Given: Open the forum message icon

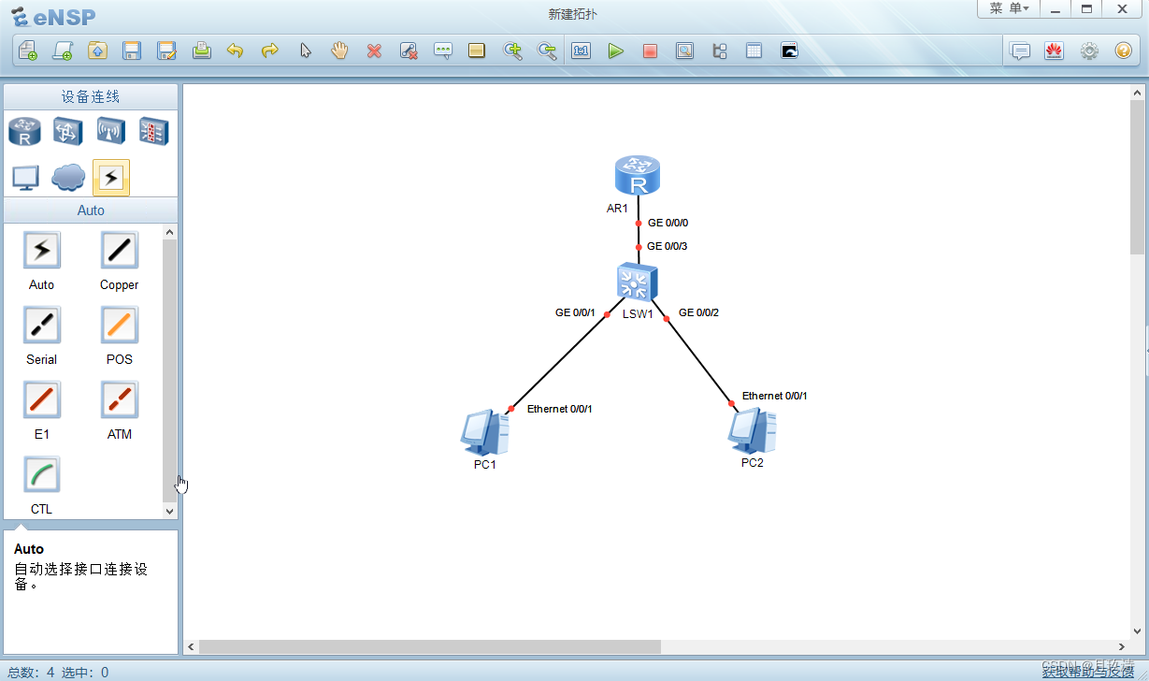Looking at the screenshot, I should click(x=1021, y=51).
